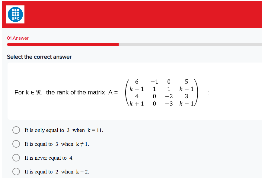Click the colon after the matrix
Screen dimensions: 262x178
[x=208, y=92]
